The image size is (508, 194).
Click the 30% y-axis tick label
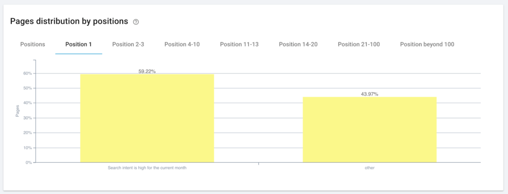[x=27, y=118]
